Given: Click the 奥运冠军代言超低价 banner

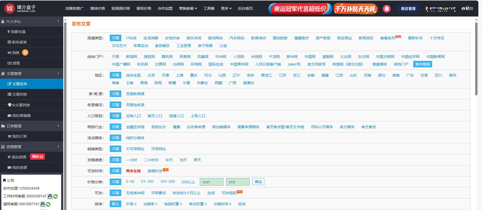Looking at the screenshot, I should click(x=300, y=9).
